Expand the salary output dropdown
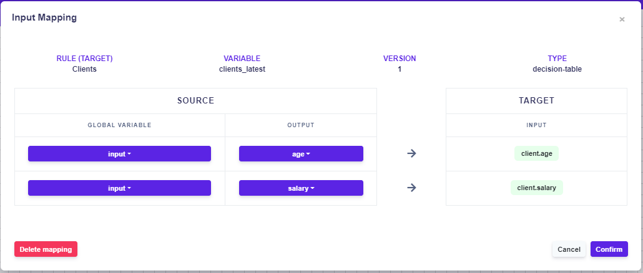The width and height of the screenshot is (643, 273). (301, 188)
